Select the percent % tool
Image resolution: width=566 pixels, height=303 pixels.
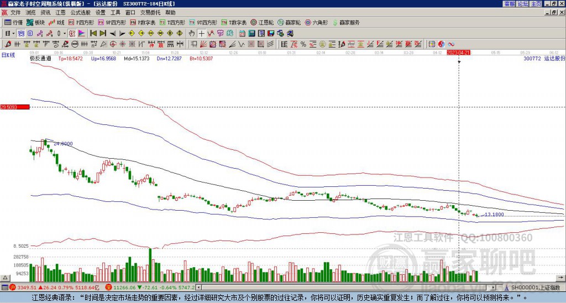click(303, 44)
